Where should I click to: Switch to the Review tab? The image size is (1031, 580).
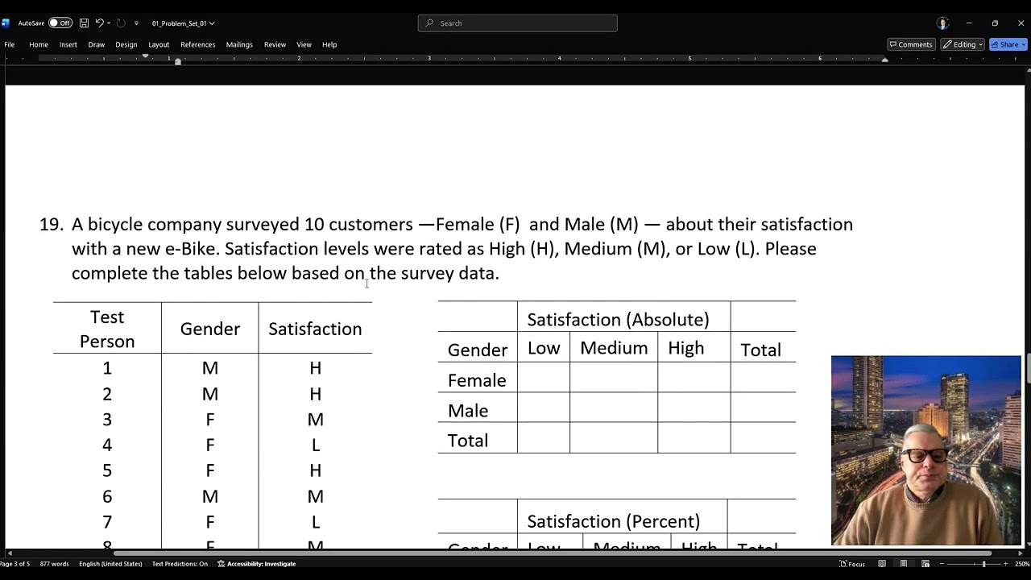pos(275,44)
